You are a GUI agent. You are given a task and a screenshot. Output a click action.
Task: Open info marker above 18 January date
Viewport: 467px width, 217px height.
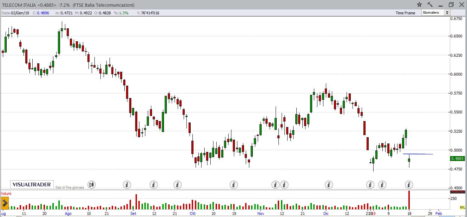click(409, 184)
